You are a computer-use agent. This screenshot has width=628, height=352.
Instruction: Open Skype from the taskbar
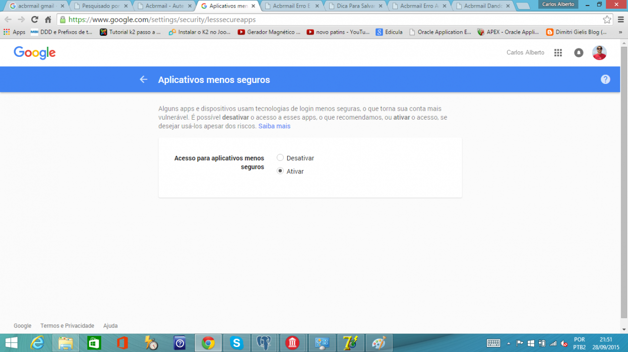pyautogui.click(x=236, y=343)
